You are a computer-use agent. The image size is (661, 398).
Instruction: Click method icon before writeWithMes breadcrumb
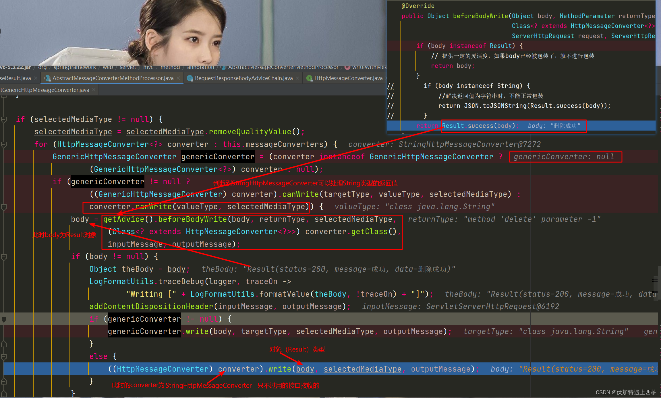tap(347, 67)
